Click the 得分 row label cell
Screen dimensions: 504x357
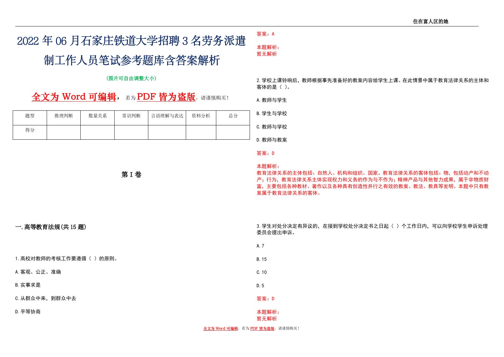click(30, 132)
